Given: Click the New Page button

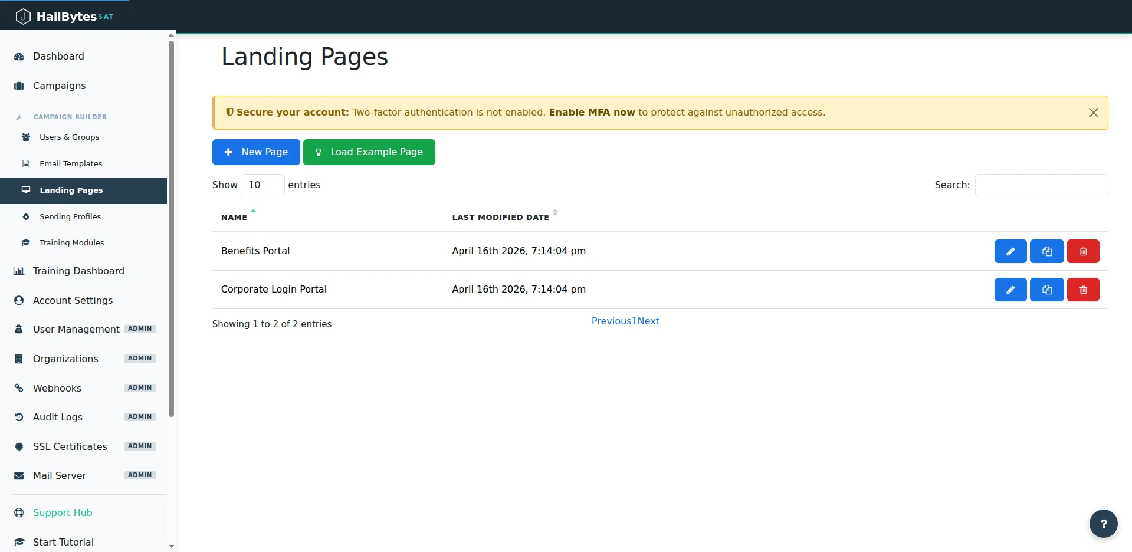Looking at the screenshot, I should coord(255,152).
